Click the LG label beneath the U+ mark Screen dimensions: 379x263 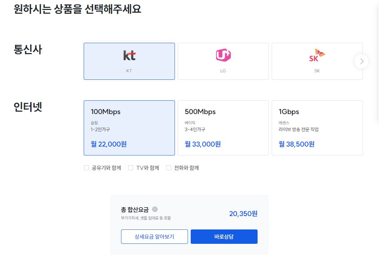pos(223,71)
